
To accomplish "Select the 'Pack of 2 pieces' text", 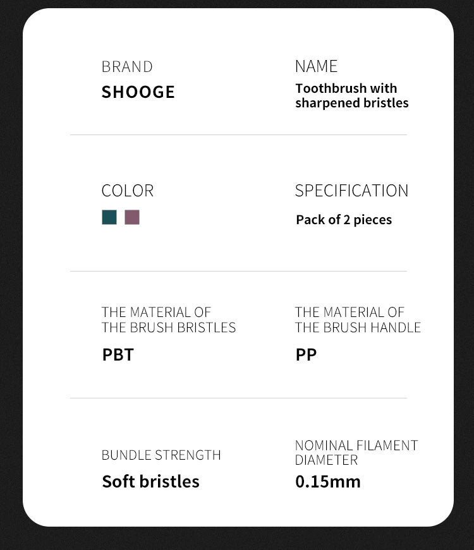I will coord(344,220).
